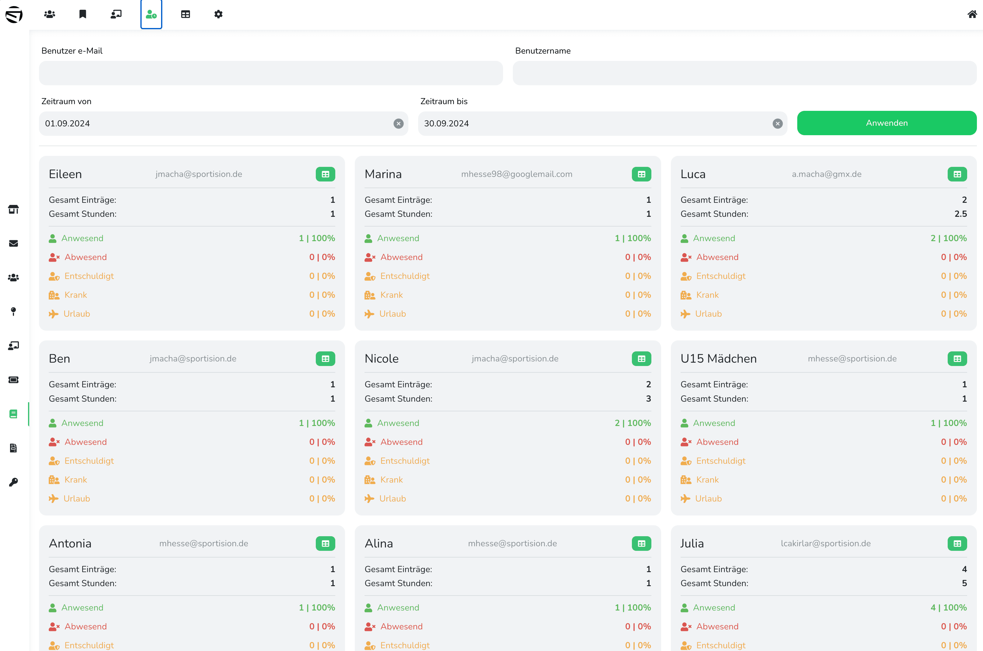
Task: Select the users group tab in top bar
Action: (x=50, y=15)
